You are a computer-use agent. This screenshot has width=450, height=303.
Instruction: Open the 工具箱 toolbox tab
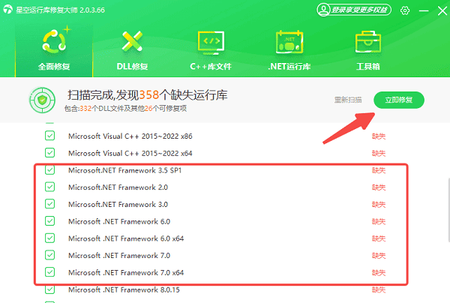point(368,51)
